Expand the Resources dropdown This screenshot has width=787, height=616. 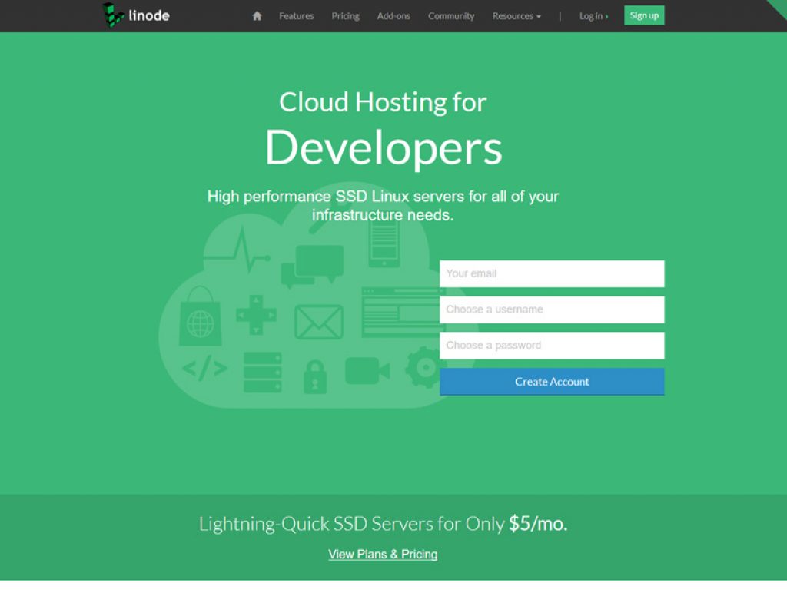[x=516, y=16]
